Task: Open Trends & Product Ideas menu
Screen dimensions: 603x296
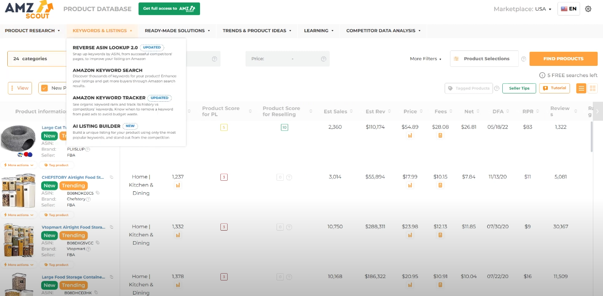Action: tap(257, 31)
